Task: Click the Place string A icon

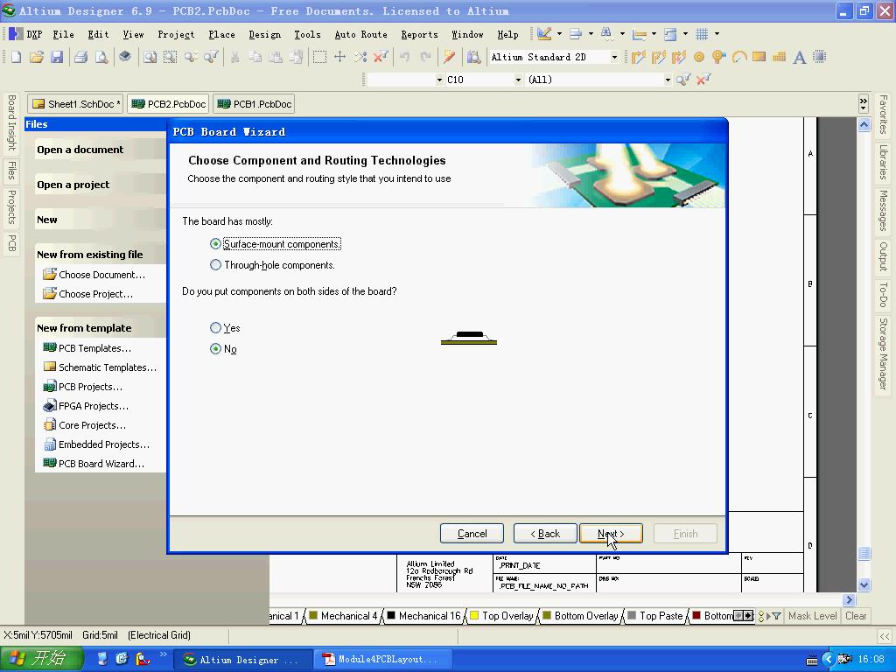Action: pyautogui.click(x=800, y=57)
